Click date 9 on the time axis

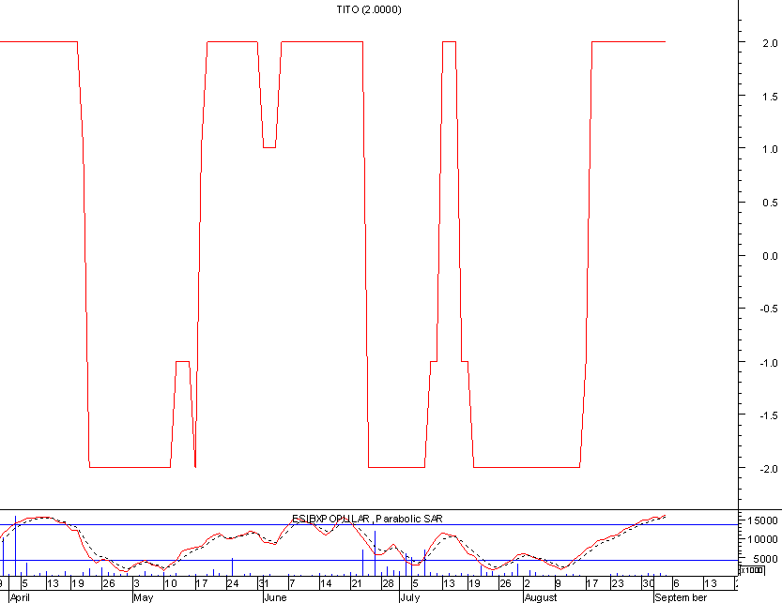(558, 583)
